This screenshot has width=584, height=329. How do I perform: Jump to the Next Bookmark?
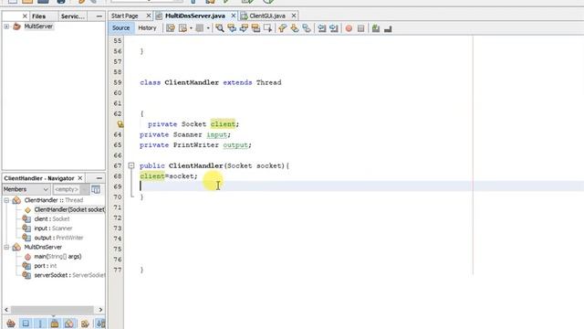pos(294,28)
